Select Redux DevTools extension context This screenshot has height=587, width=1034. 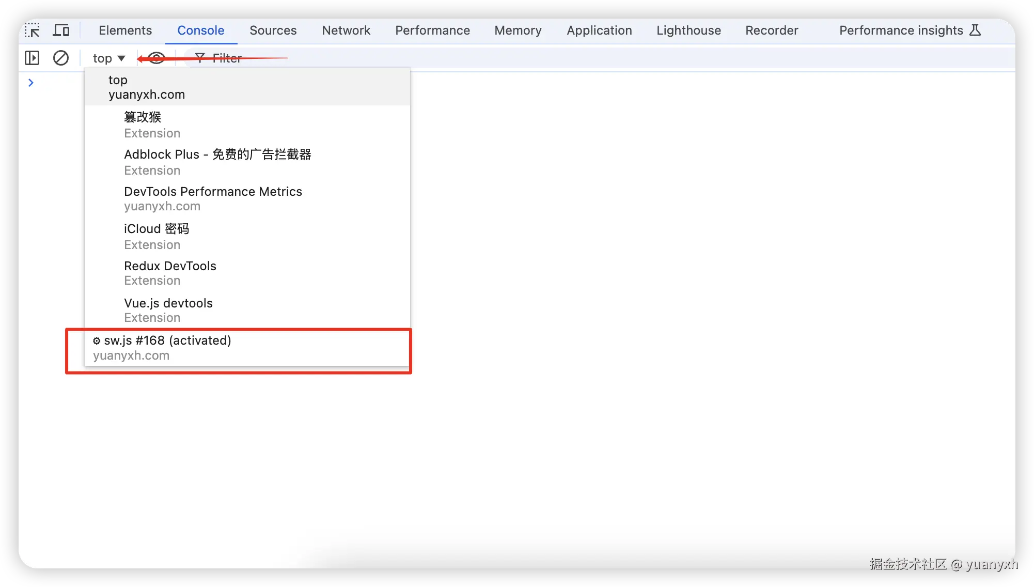(x=170, y=273)
